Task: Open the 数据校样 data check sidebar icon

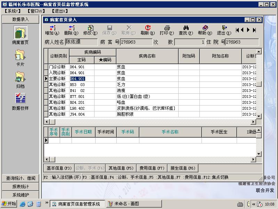Action: click(20, 102)
